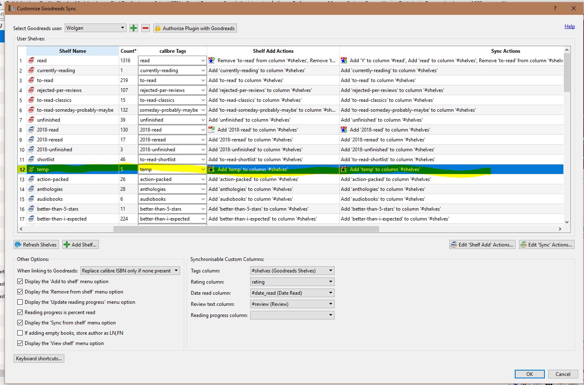Confirm settings with the OK button
The width and height of the screenshot is (584, 385).
[530, 374]
